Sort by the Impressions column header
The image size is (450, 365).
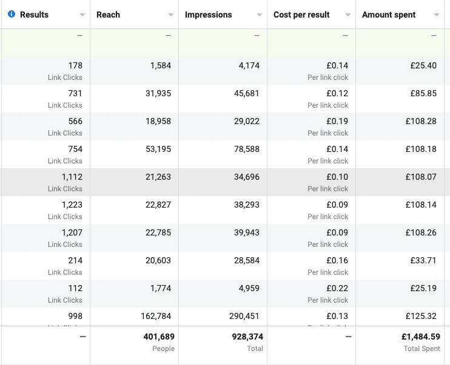[209, 15]
